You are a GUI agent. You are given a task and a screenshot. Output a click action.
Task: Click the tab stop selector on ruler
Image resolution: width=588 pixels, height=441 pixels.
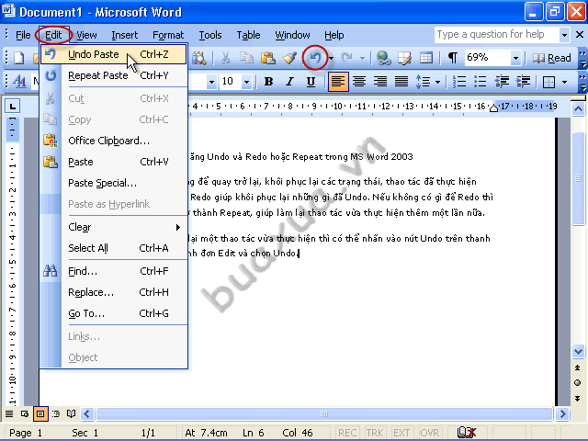12,107
